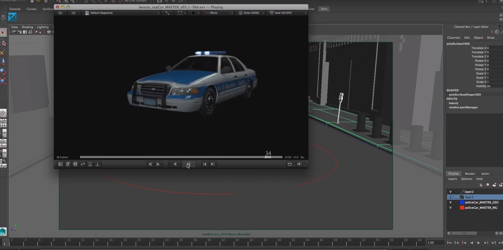Create a new empty display layer
The height and width of the screenshot is (250, 503).
pyautogui.click(x=494, y=185)
